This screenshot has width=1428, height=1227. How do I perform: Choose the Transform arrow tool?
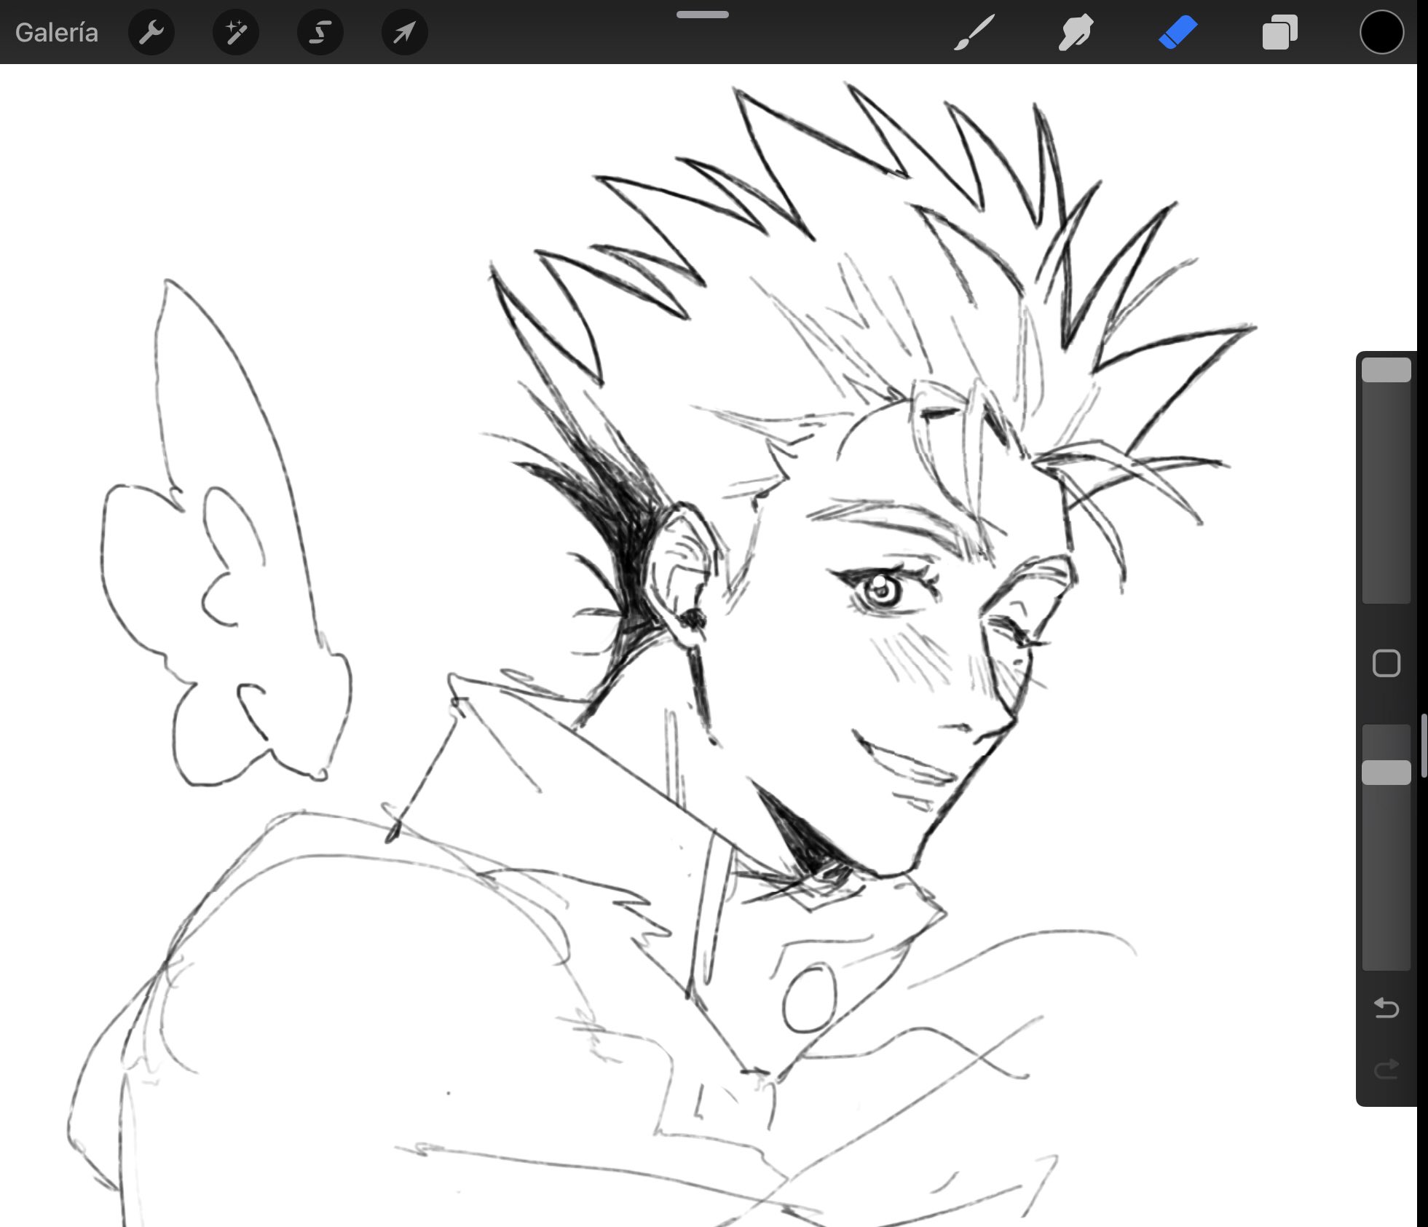403,32
